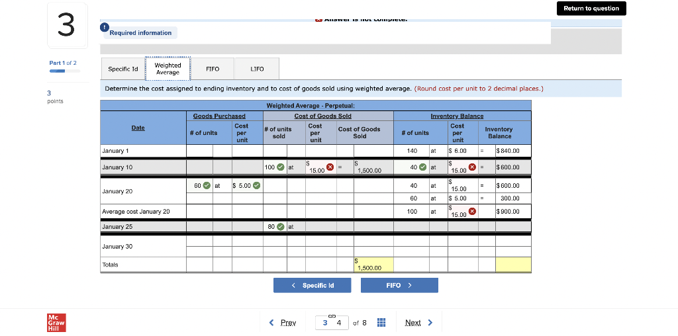Click the Part 1 of 2 progress bar

(65, 71)
